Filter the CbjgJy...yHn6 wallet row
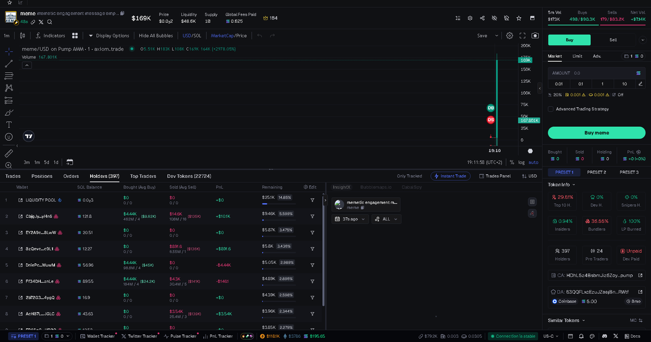Screen dimensions: 651x342 tap(312, 216)
